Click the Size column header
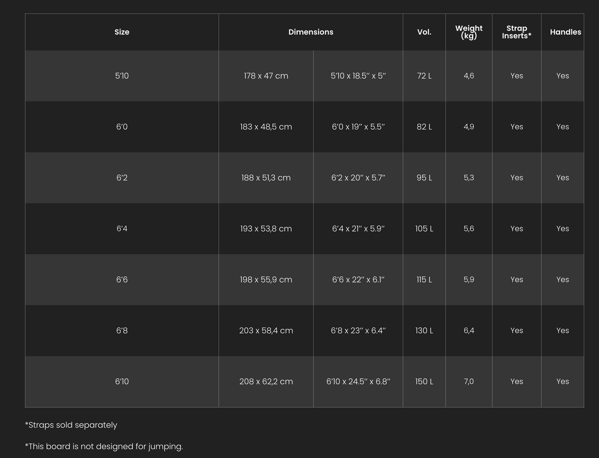Screen dimensions: 599x458 tap(122, 32)
